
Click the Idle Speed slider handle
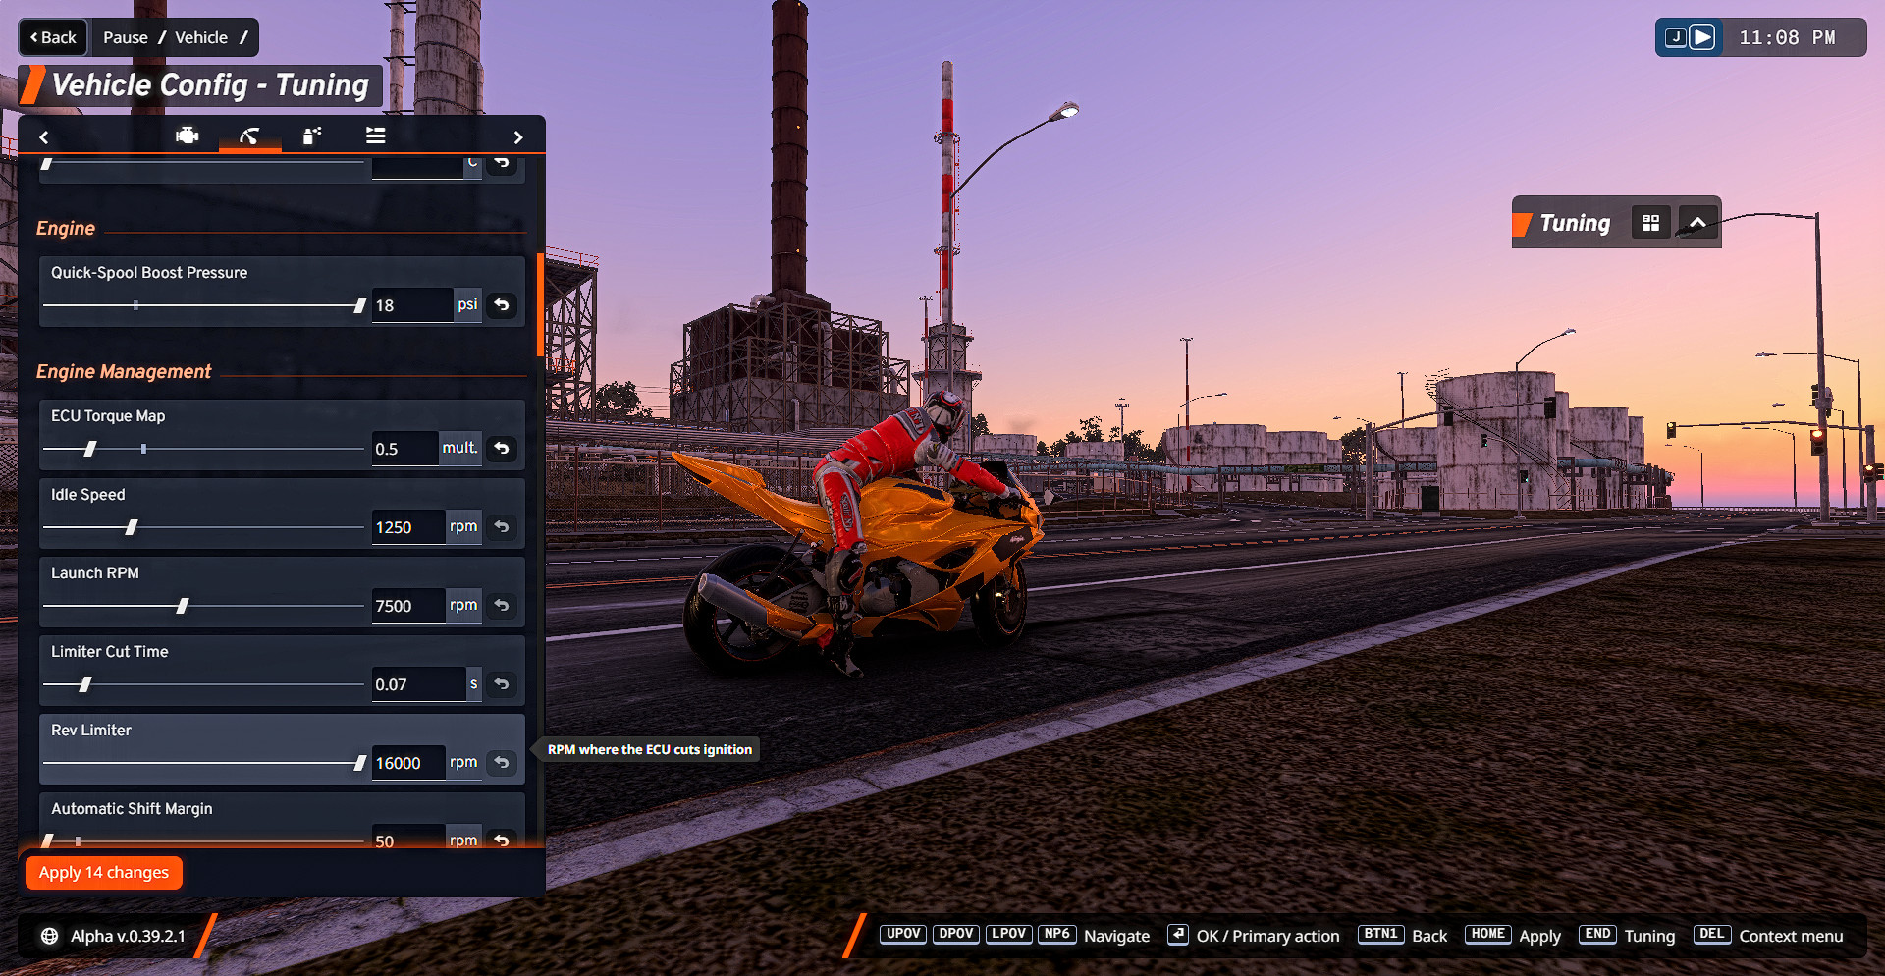point(132,527)
